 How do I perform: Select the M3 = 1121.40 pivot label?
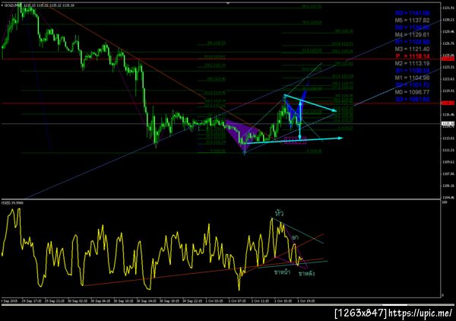(412, 49)
